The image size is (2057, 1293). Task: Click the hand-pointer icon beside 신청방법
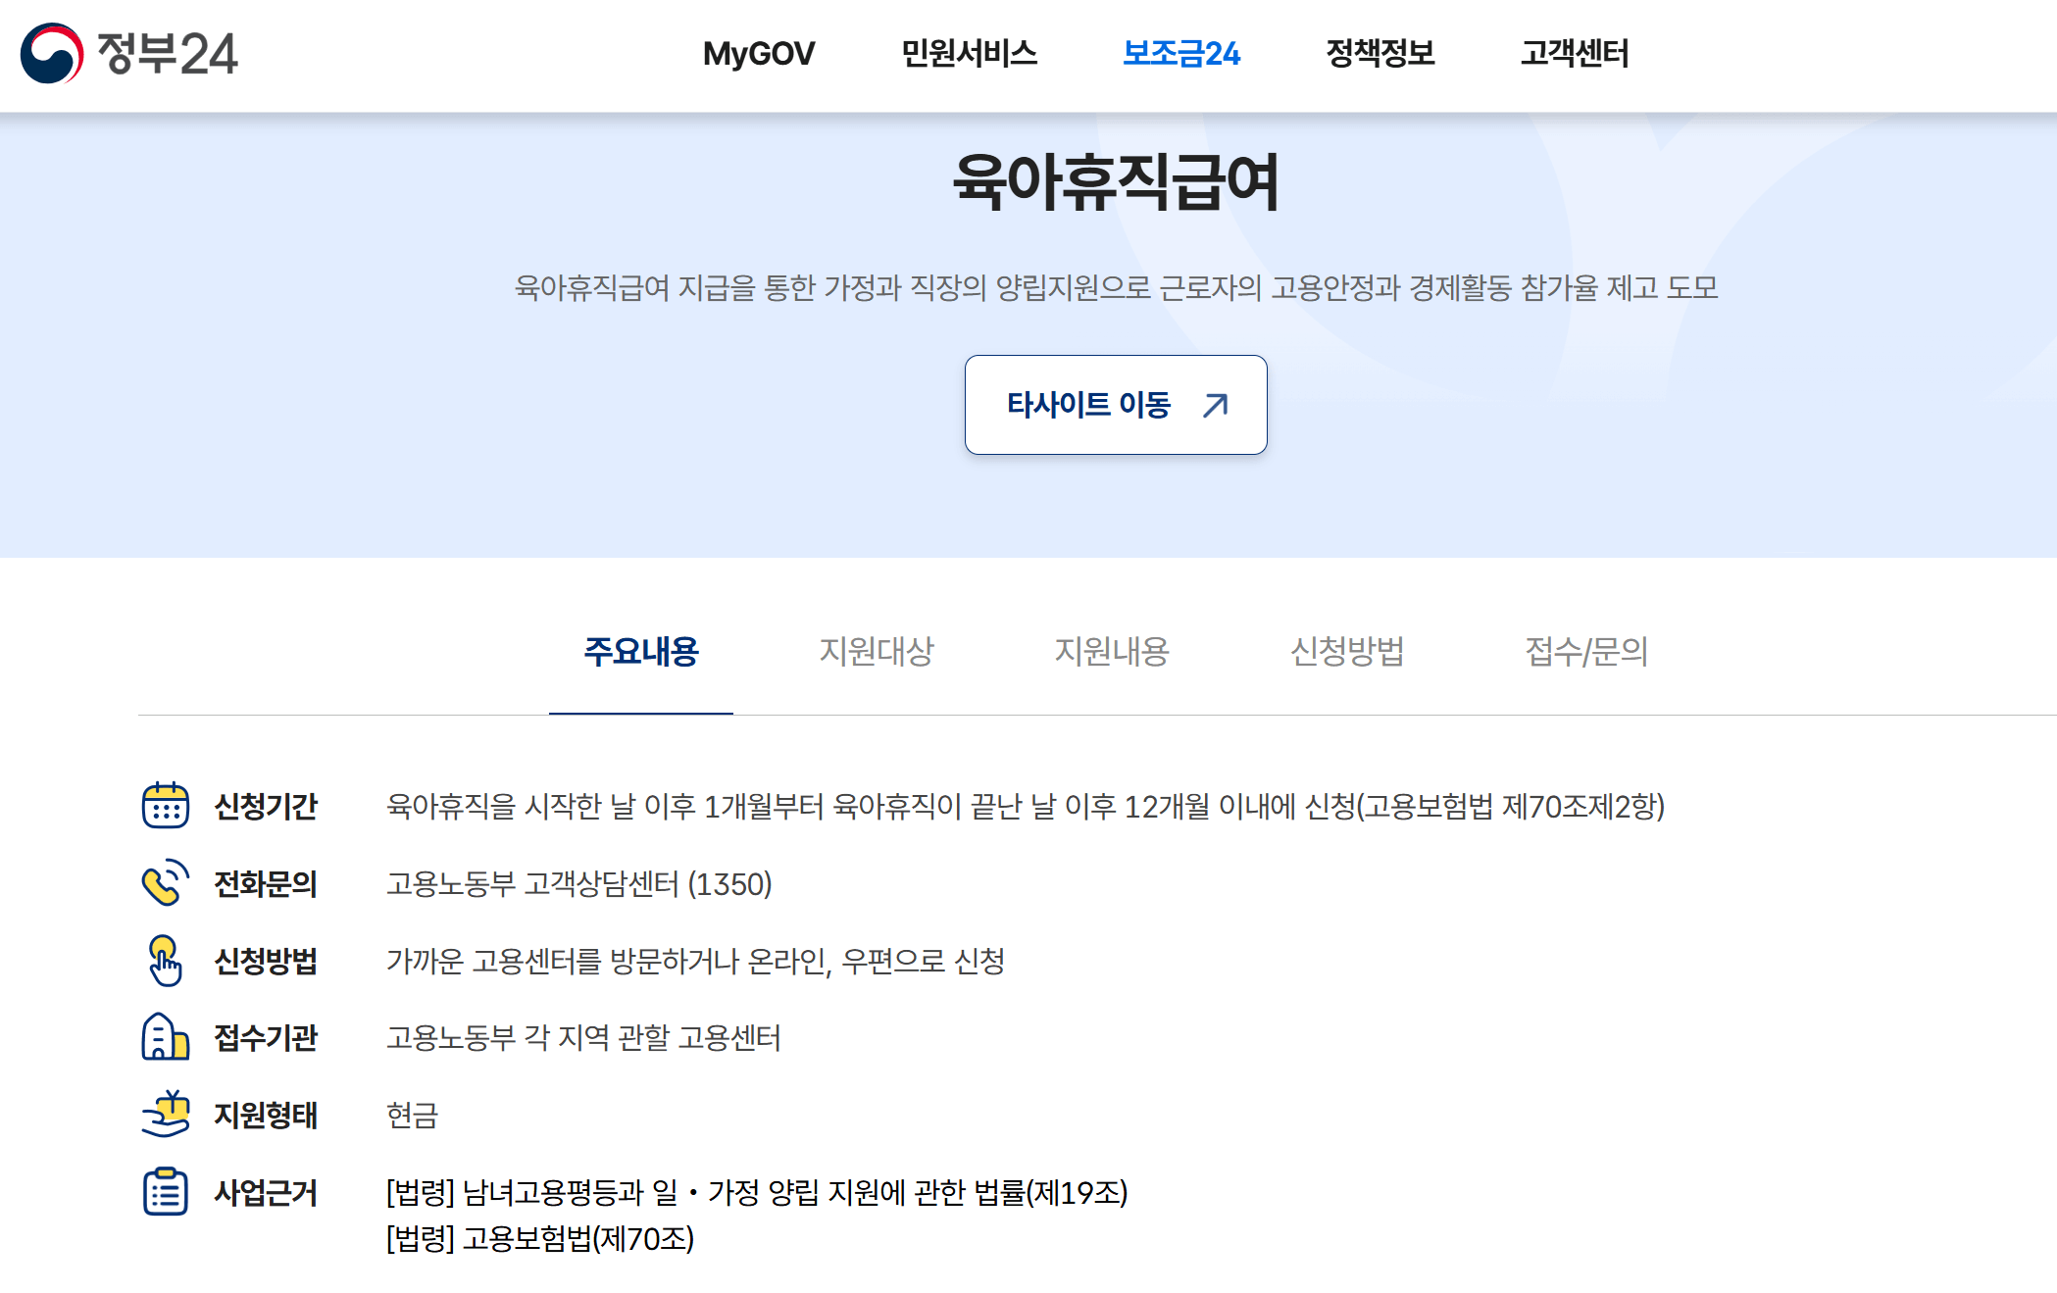coord(165,961)
